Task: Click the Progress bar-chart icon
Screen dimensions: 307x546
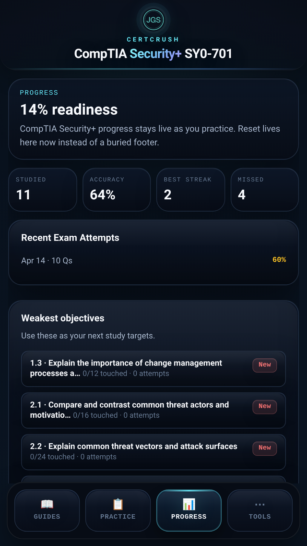Action: 189,504
